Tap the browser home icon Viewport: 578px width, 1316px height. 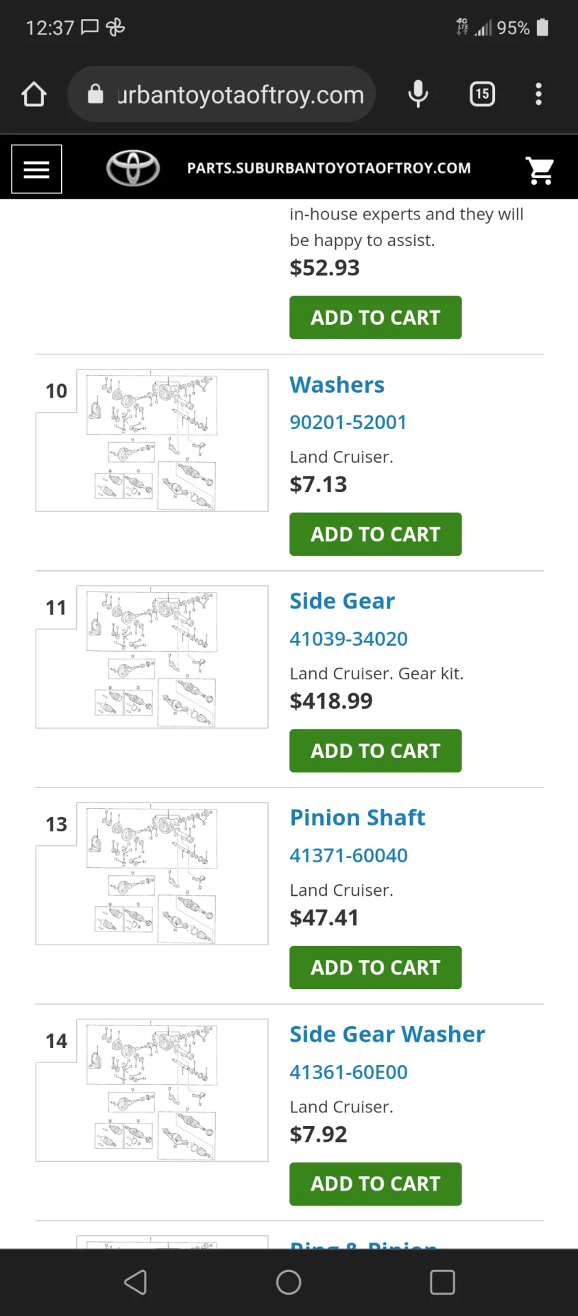pyautogui.click(x=34, y=95)
